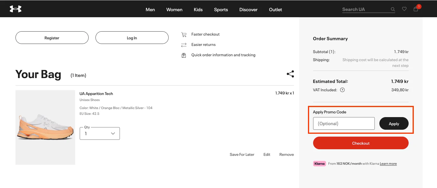The width and height of the screenshot is (437, 188).
Task: Click the Apply Promo Code label
Action: [x=330, y=112]
